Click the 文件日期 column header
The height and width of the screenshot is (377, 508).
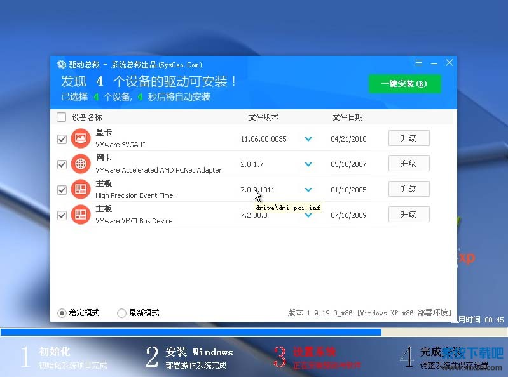pyautogui.click(x=347, y=117)
